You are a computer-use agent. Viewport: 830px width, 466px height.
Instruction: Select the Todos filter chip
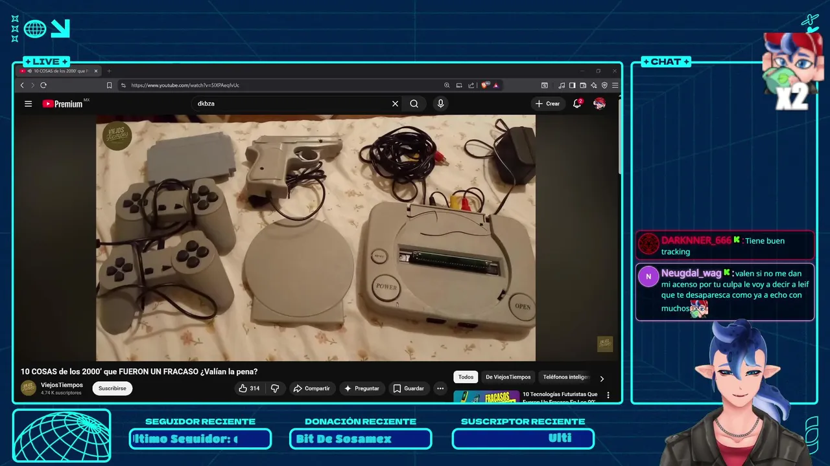(x=466, y=377)
